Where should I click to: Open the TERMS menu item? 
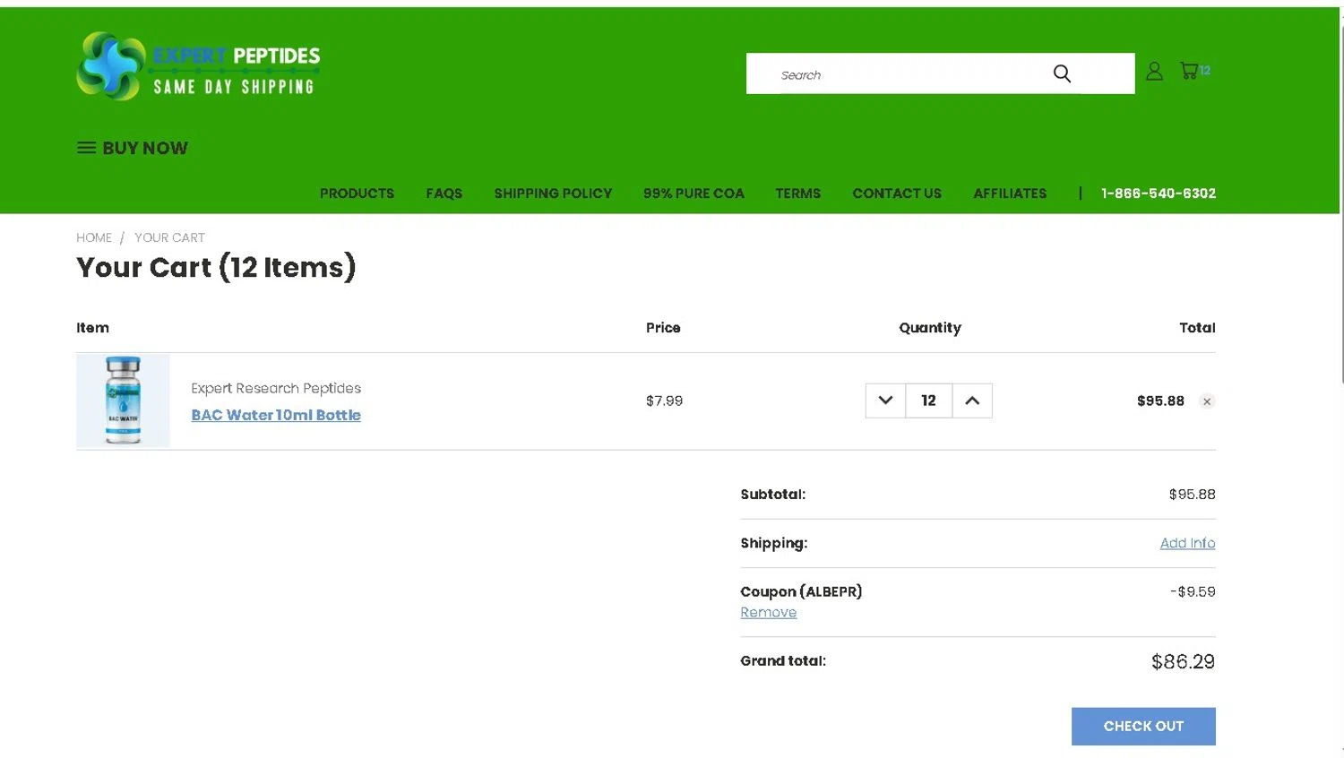798,194
